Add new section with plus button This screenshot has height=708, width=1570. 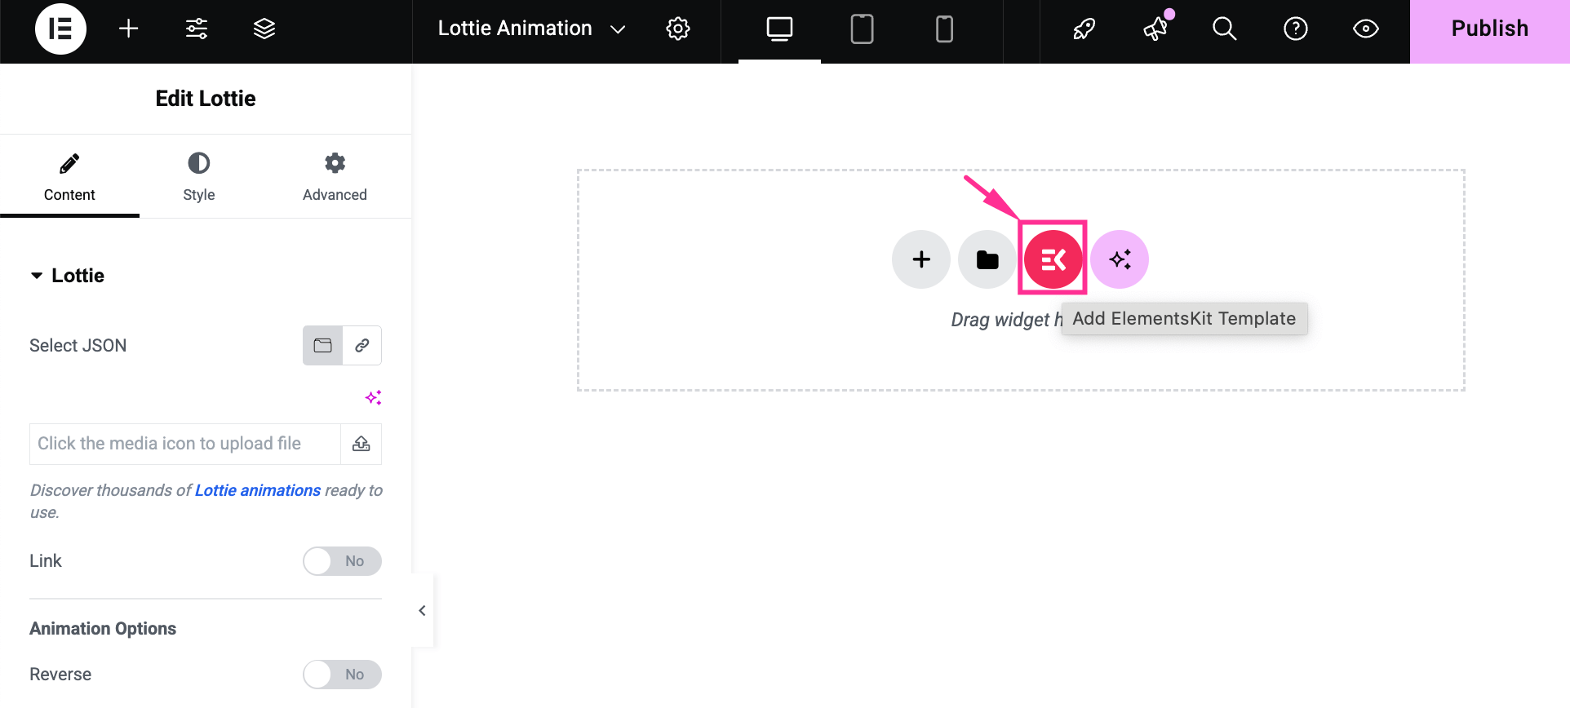(921, 259)
